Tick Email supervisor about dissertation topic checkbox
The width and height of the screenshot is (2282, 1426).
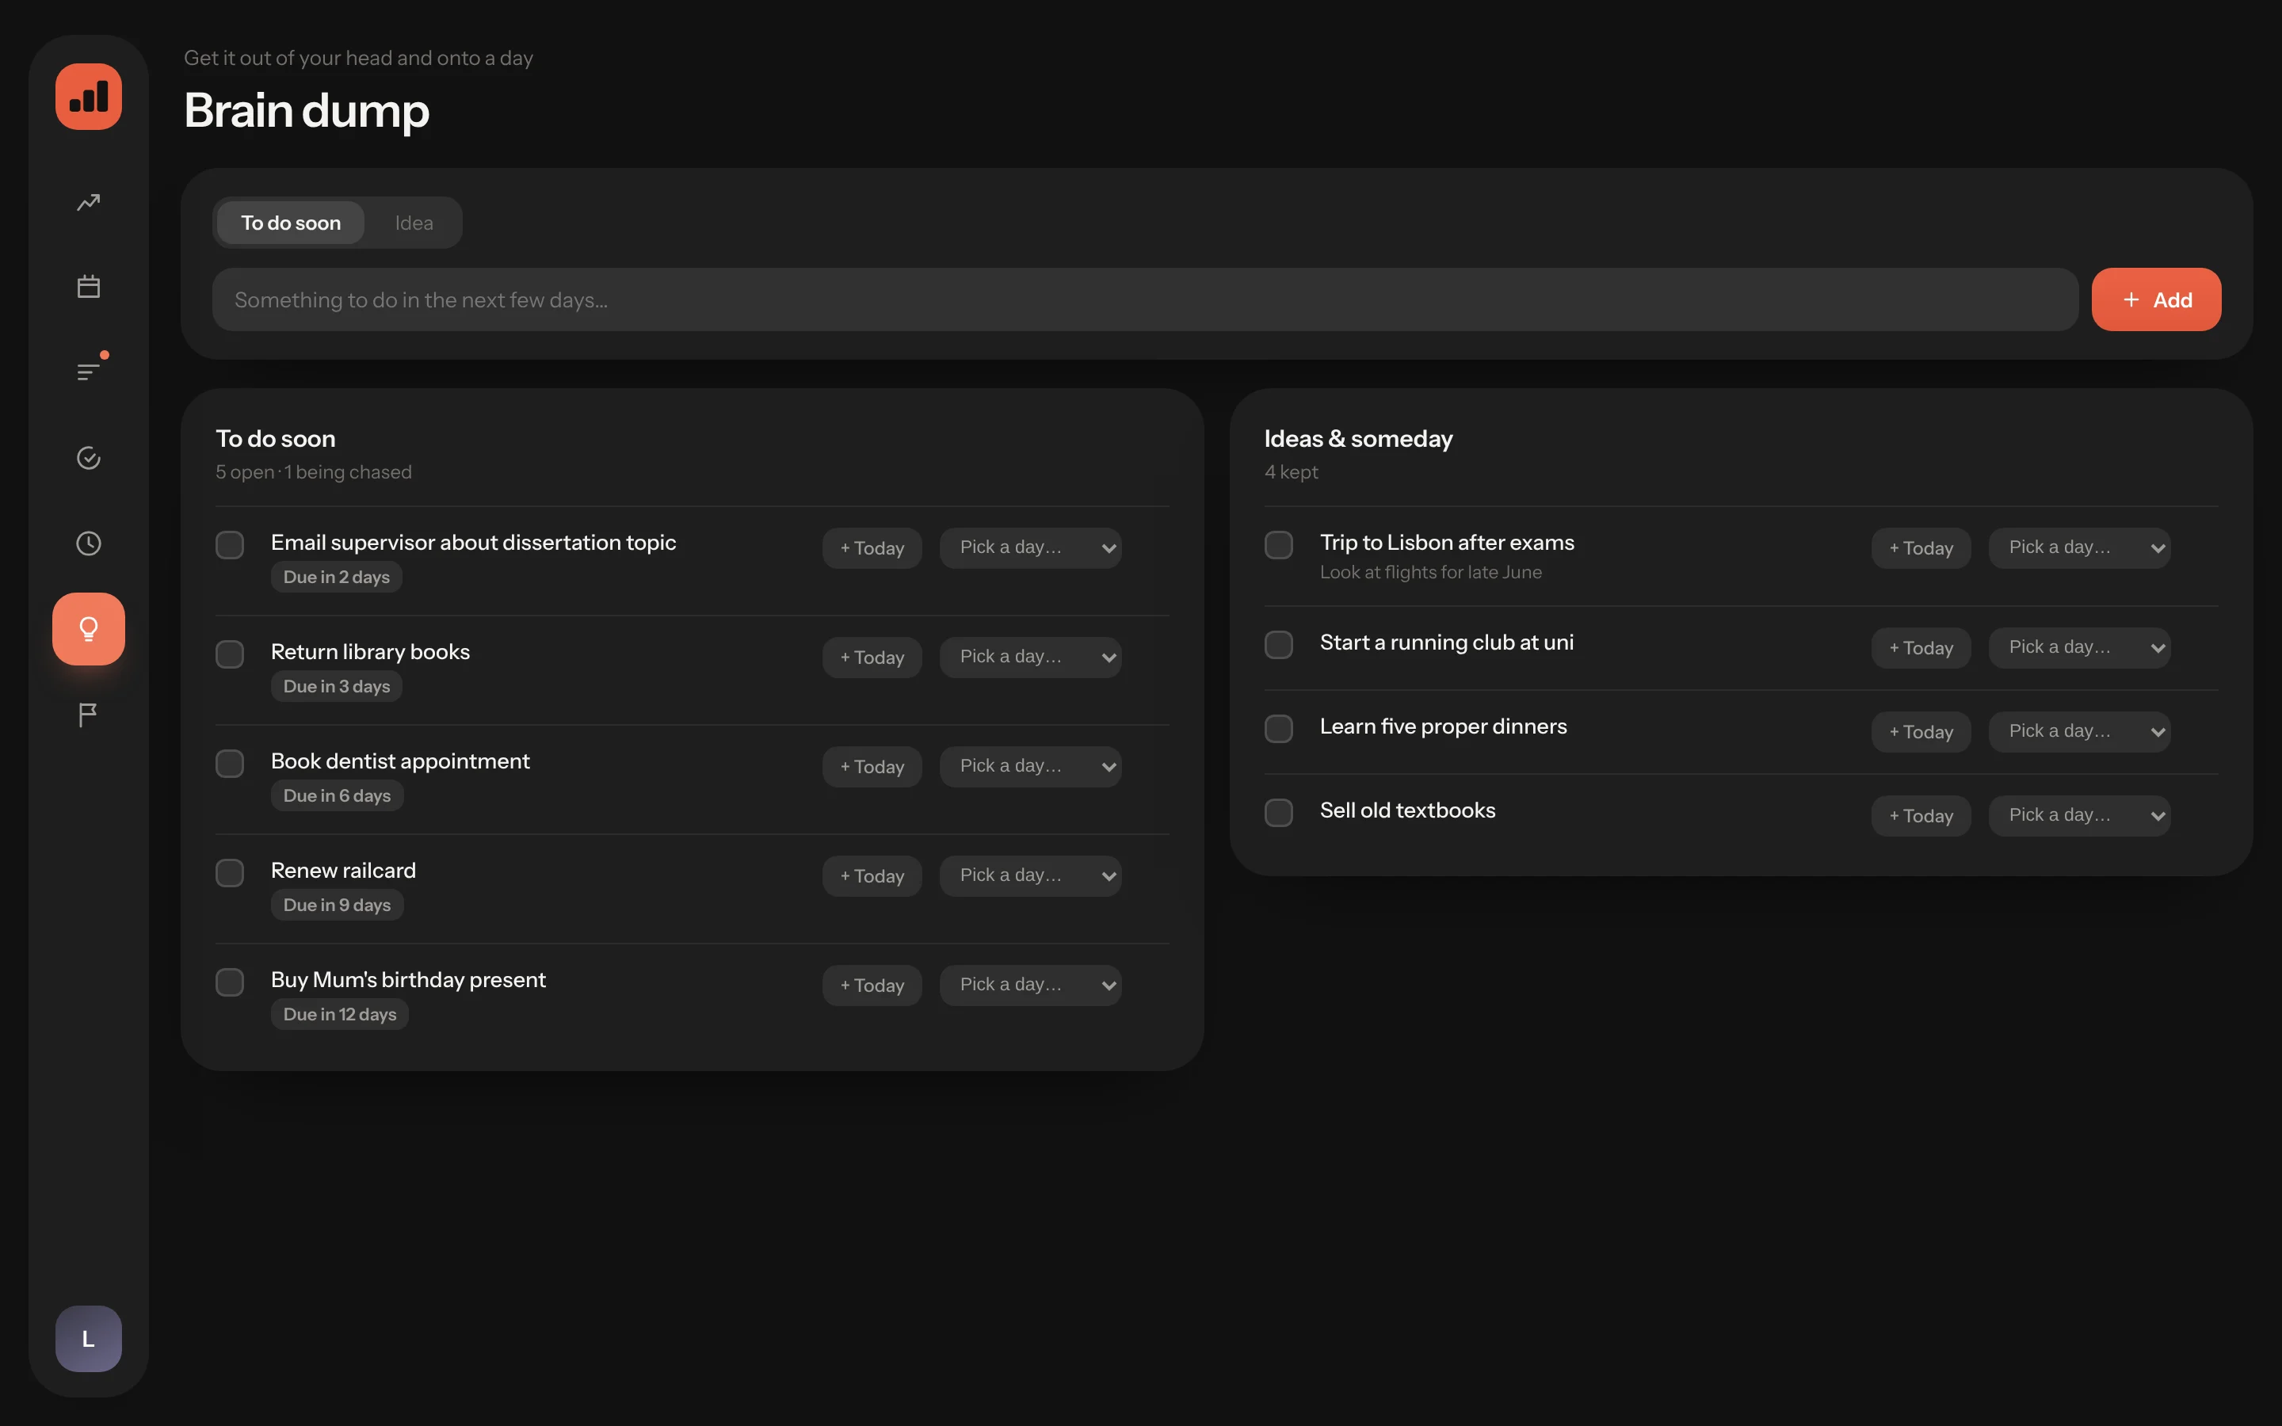pos(230,545)
